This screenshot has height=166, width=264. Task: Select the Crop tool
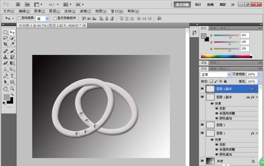5,44
